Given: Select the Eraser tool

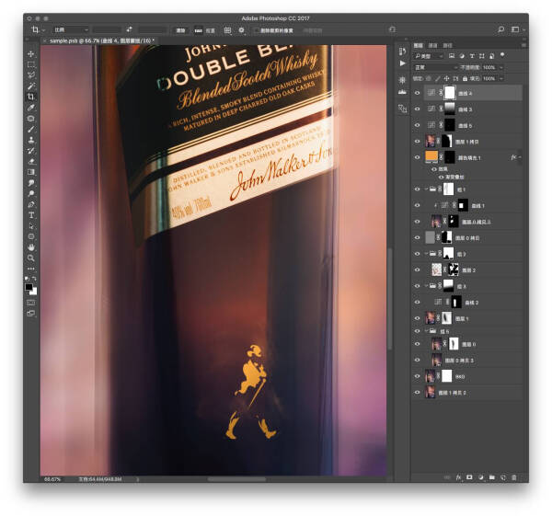Looking at the screenshot, I should pos(31,162).
